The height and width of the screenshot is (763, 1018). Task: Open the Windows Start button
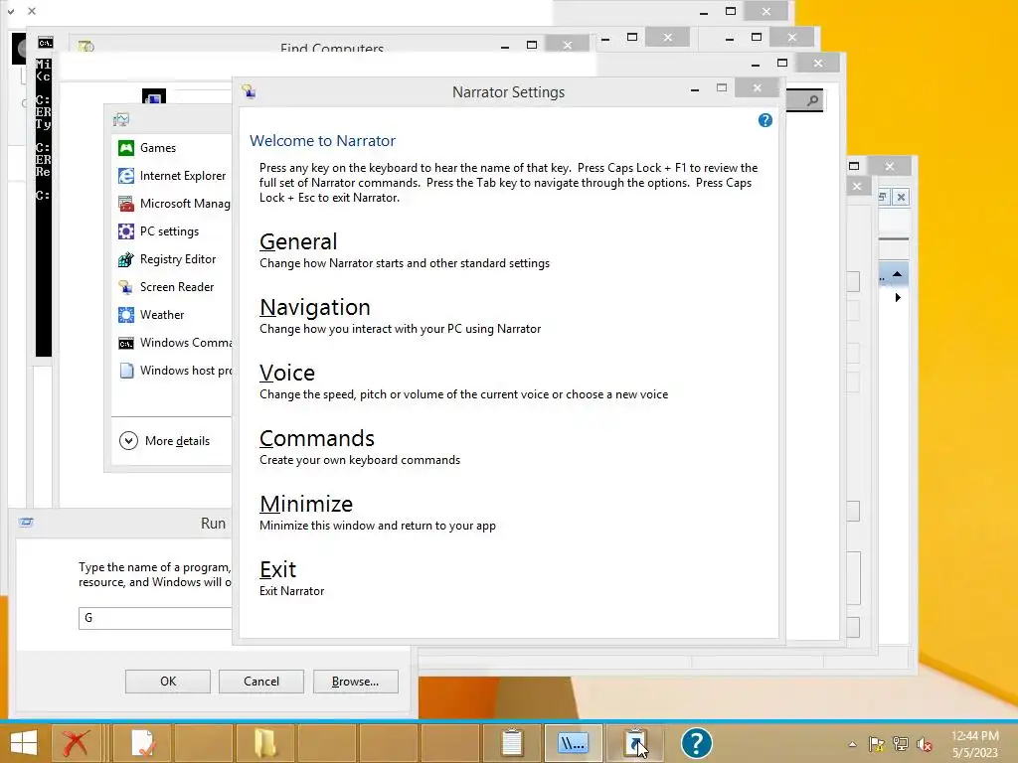[x=24, y=743]
